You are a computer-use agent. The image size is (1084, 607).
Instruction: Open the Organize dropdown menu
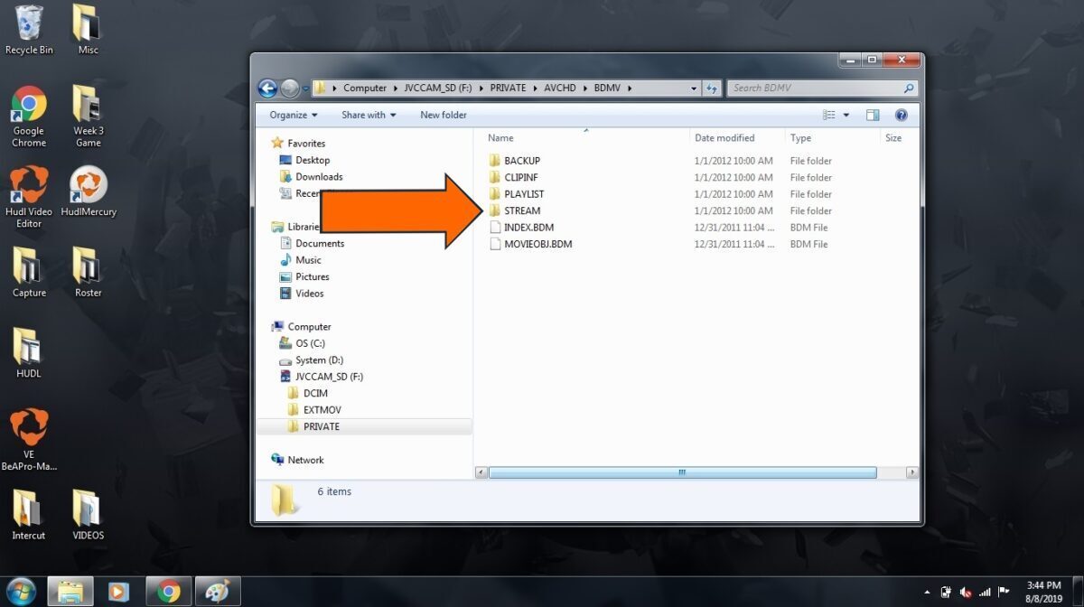(x=294, y=115)
